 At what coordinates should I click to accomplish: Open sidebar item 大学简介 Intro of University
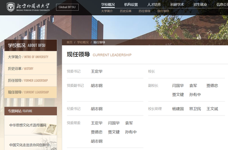(x=31, y=57)
